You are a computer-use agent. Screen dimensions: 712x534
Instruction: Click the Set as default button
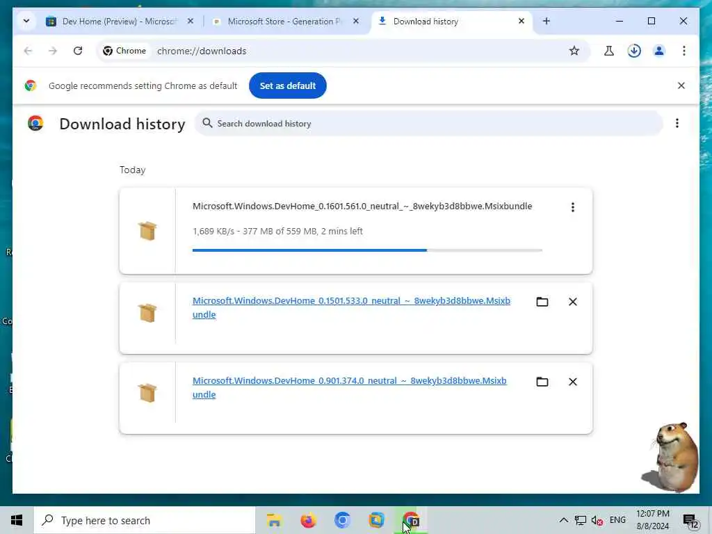(287, 86)
